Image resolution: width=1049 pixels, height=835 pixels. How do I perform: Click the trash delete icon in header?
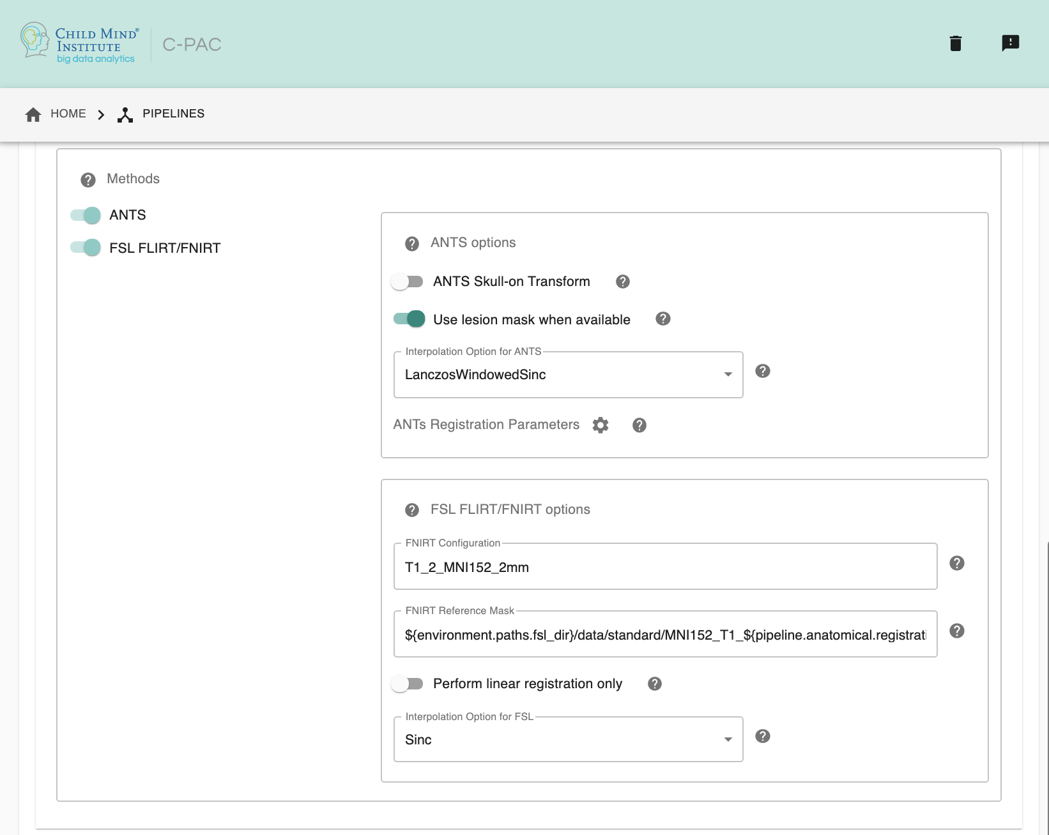(x=955, y=43)
